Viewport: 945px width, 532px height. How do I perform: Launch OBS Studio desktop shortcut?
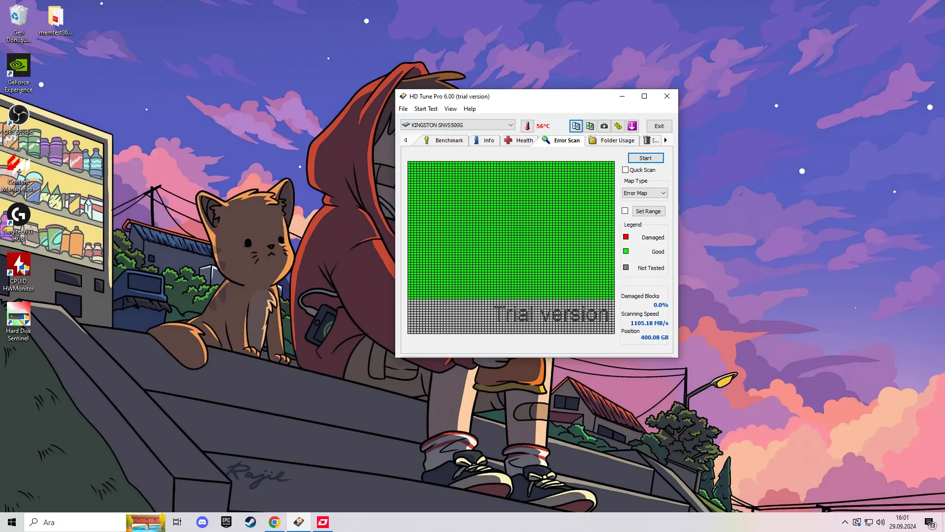click(x=19, y=120)
